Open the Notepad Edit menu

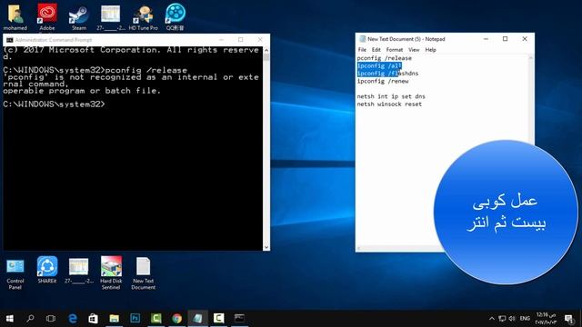(376, 50)
